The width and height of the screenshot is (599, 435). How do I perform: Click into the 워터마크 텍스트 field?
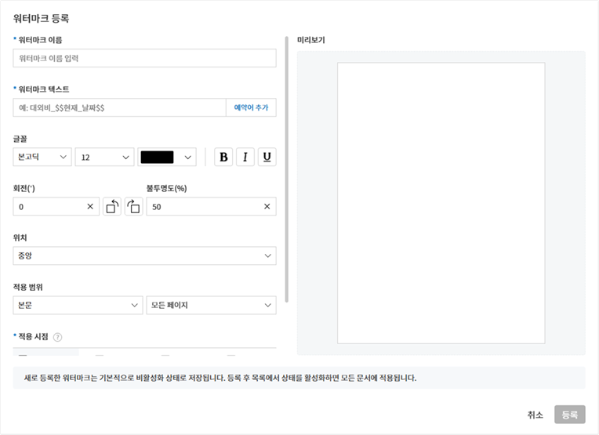coord(119,108)
